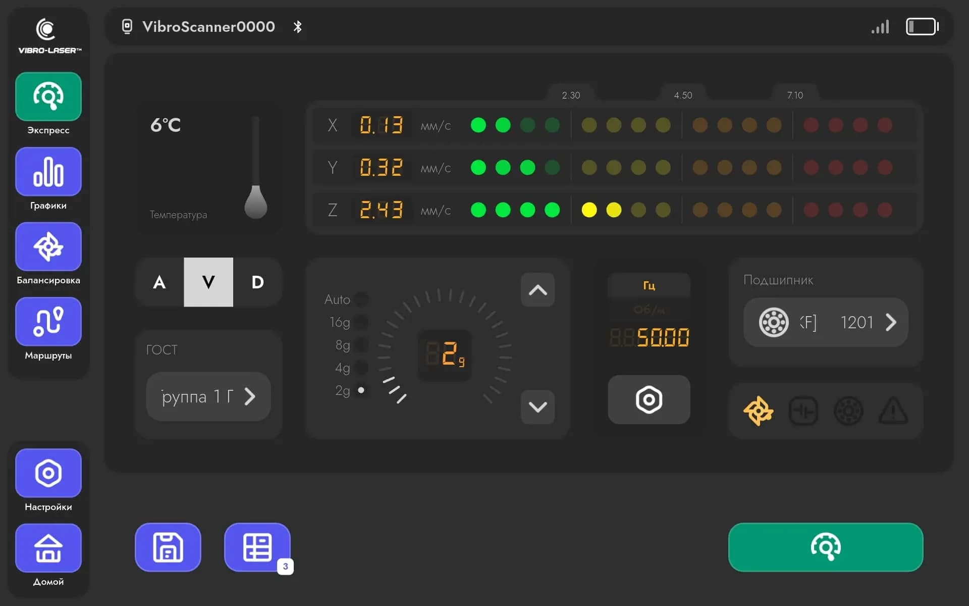
Task: Click the frequency value 50.00 display
Action: 662,337
